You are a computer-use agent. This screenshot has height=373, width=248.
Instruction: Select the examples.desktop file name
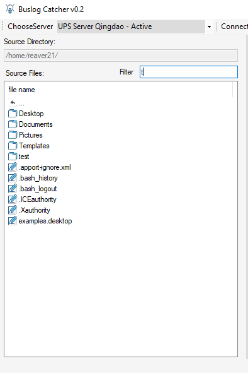pyautogui.click(x=45, y=221)
